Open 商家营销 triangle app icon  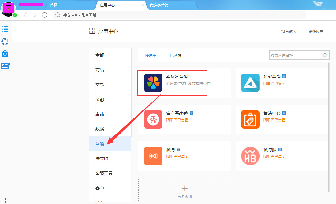[250, 83]
